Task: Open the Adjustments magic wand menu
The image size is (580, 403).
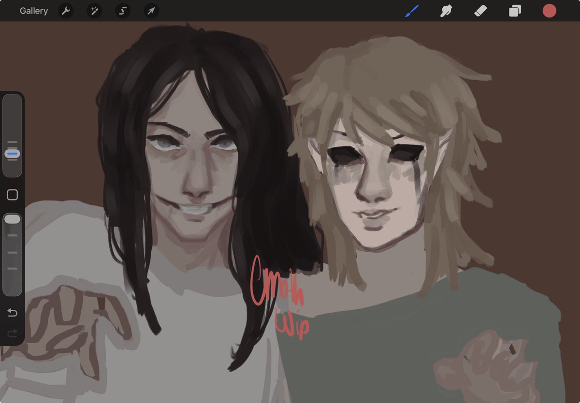Action: [x=94, y=11]
